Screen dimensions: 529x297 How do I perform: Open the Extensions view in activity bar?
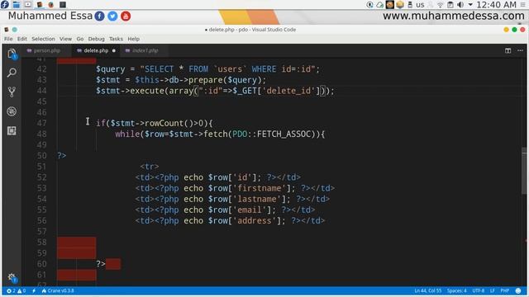pos(12,130)
